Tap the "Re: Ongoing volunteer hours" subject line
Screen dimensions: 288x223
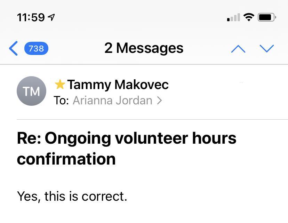(127, 138)
